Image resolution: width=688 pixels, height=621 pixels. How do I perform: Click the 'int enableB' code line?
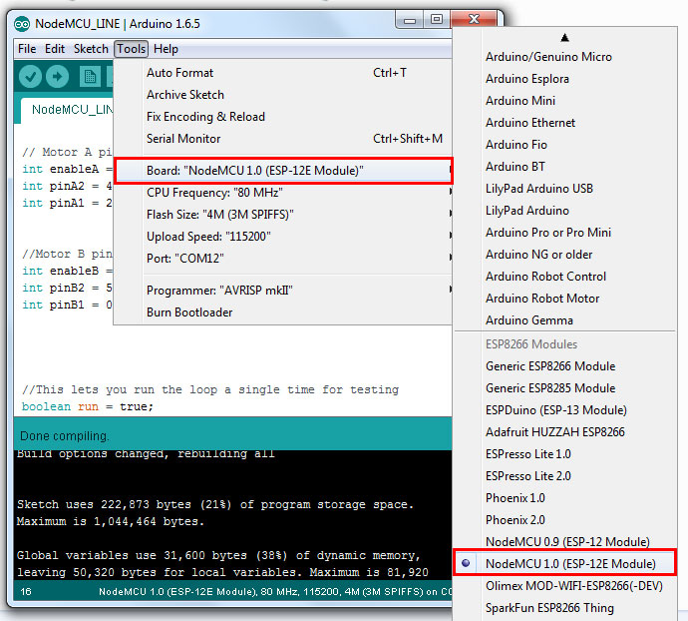pos(67,271)
